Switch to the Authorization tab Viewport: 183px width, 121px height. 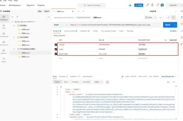pos(70,31)
